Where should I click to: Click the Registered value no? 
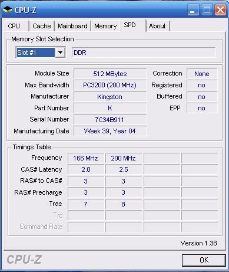(202, 85)
